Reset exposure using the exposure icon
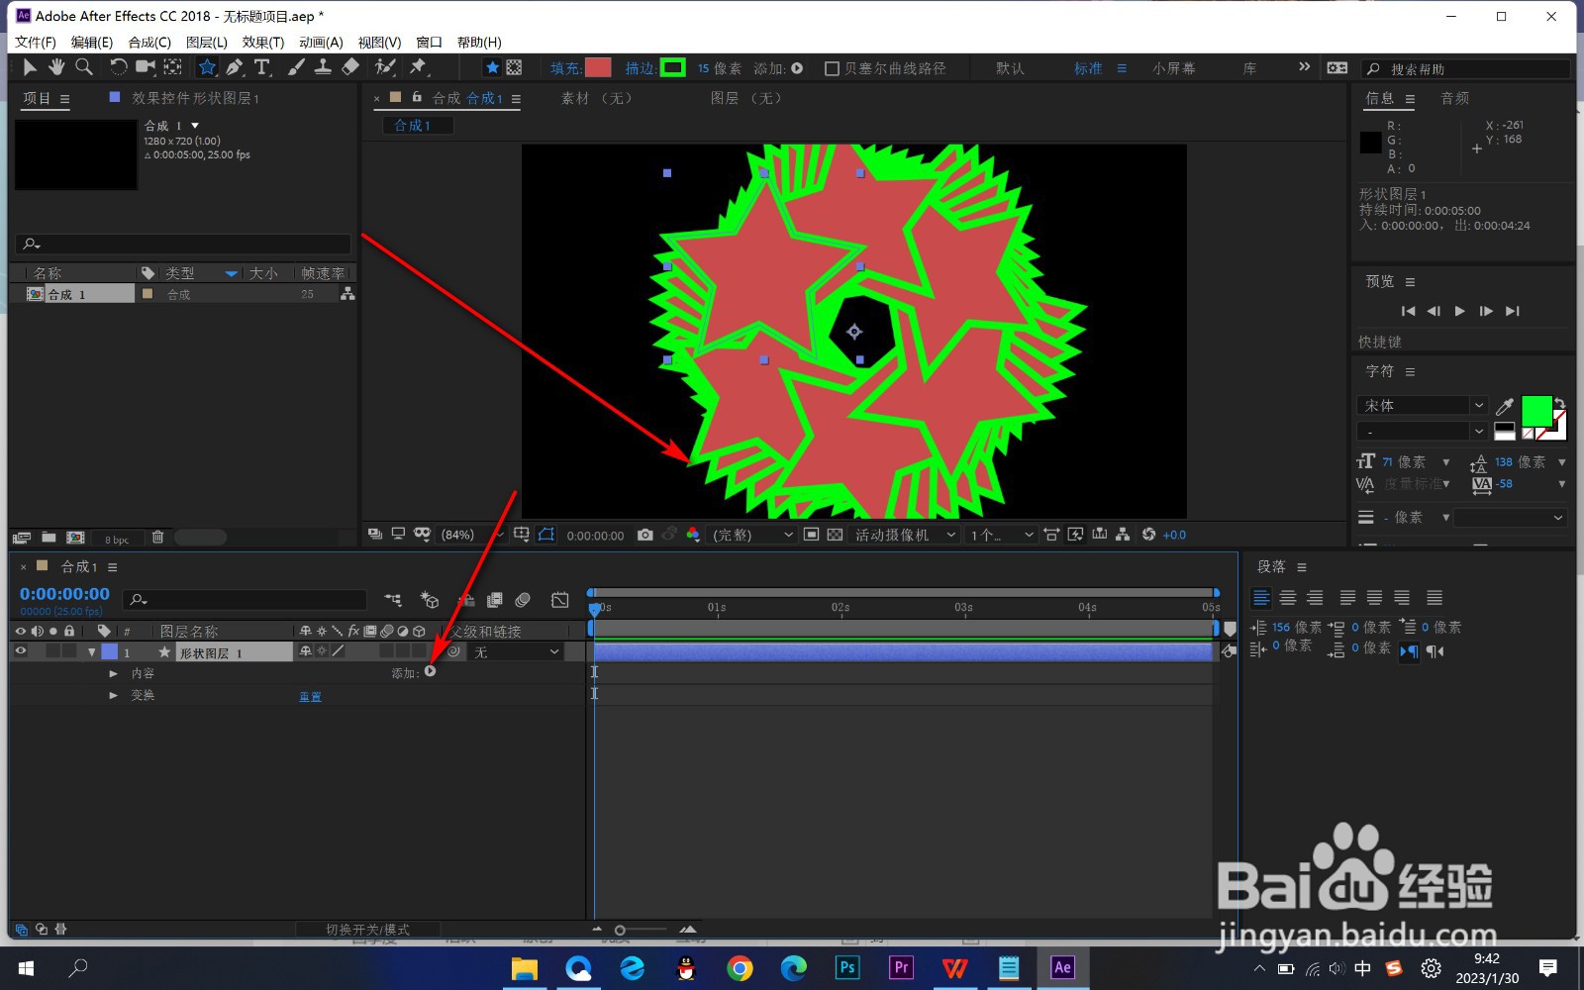This screenshot has height=990, width=1584. pyautogui.click(x=1148, y=535)
